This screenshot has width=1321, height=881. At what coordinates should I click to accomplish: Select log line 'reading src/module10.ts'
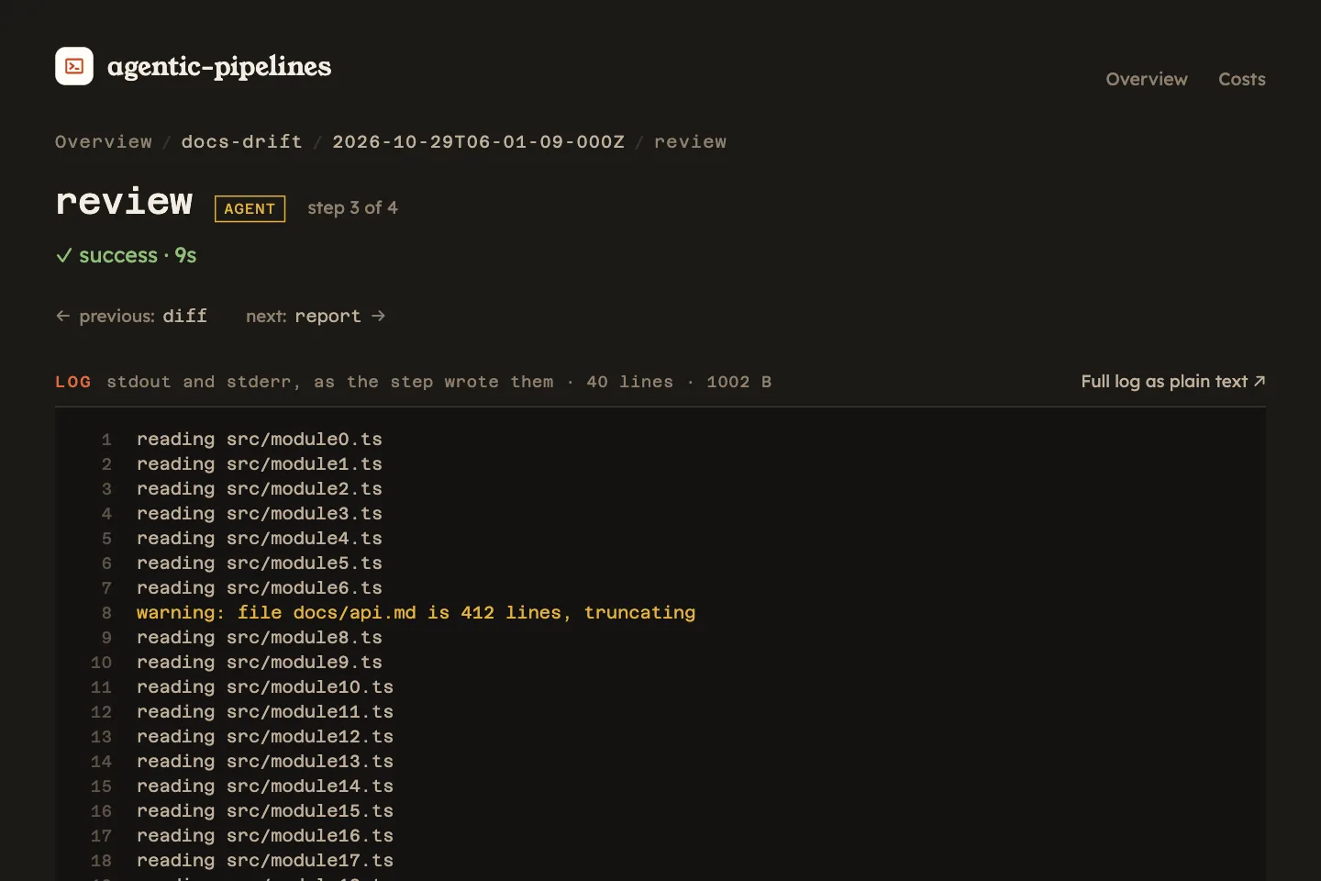(265, 687)
